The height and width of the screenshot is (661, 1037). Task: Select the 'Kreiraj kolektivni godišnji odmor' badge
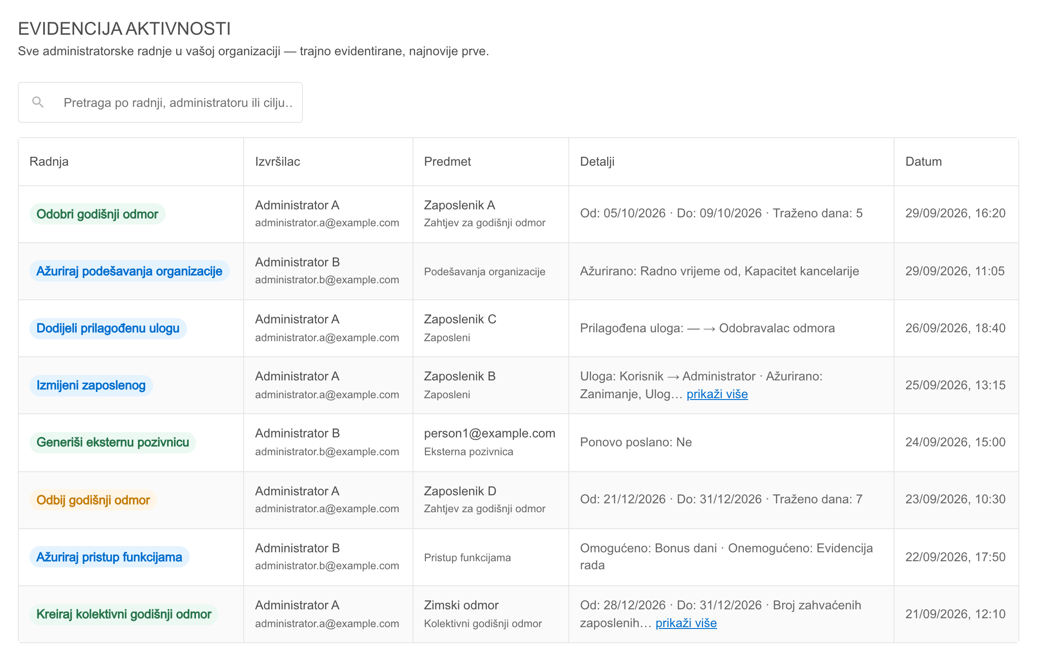pyautogui.click(x=124, y=614)
